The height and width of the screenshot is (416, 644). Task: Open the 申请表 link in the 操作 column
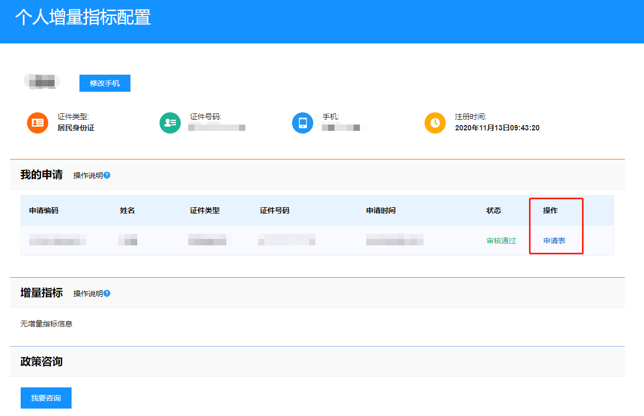[x=554, y=241]
